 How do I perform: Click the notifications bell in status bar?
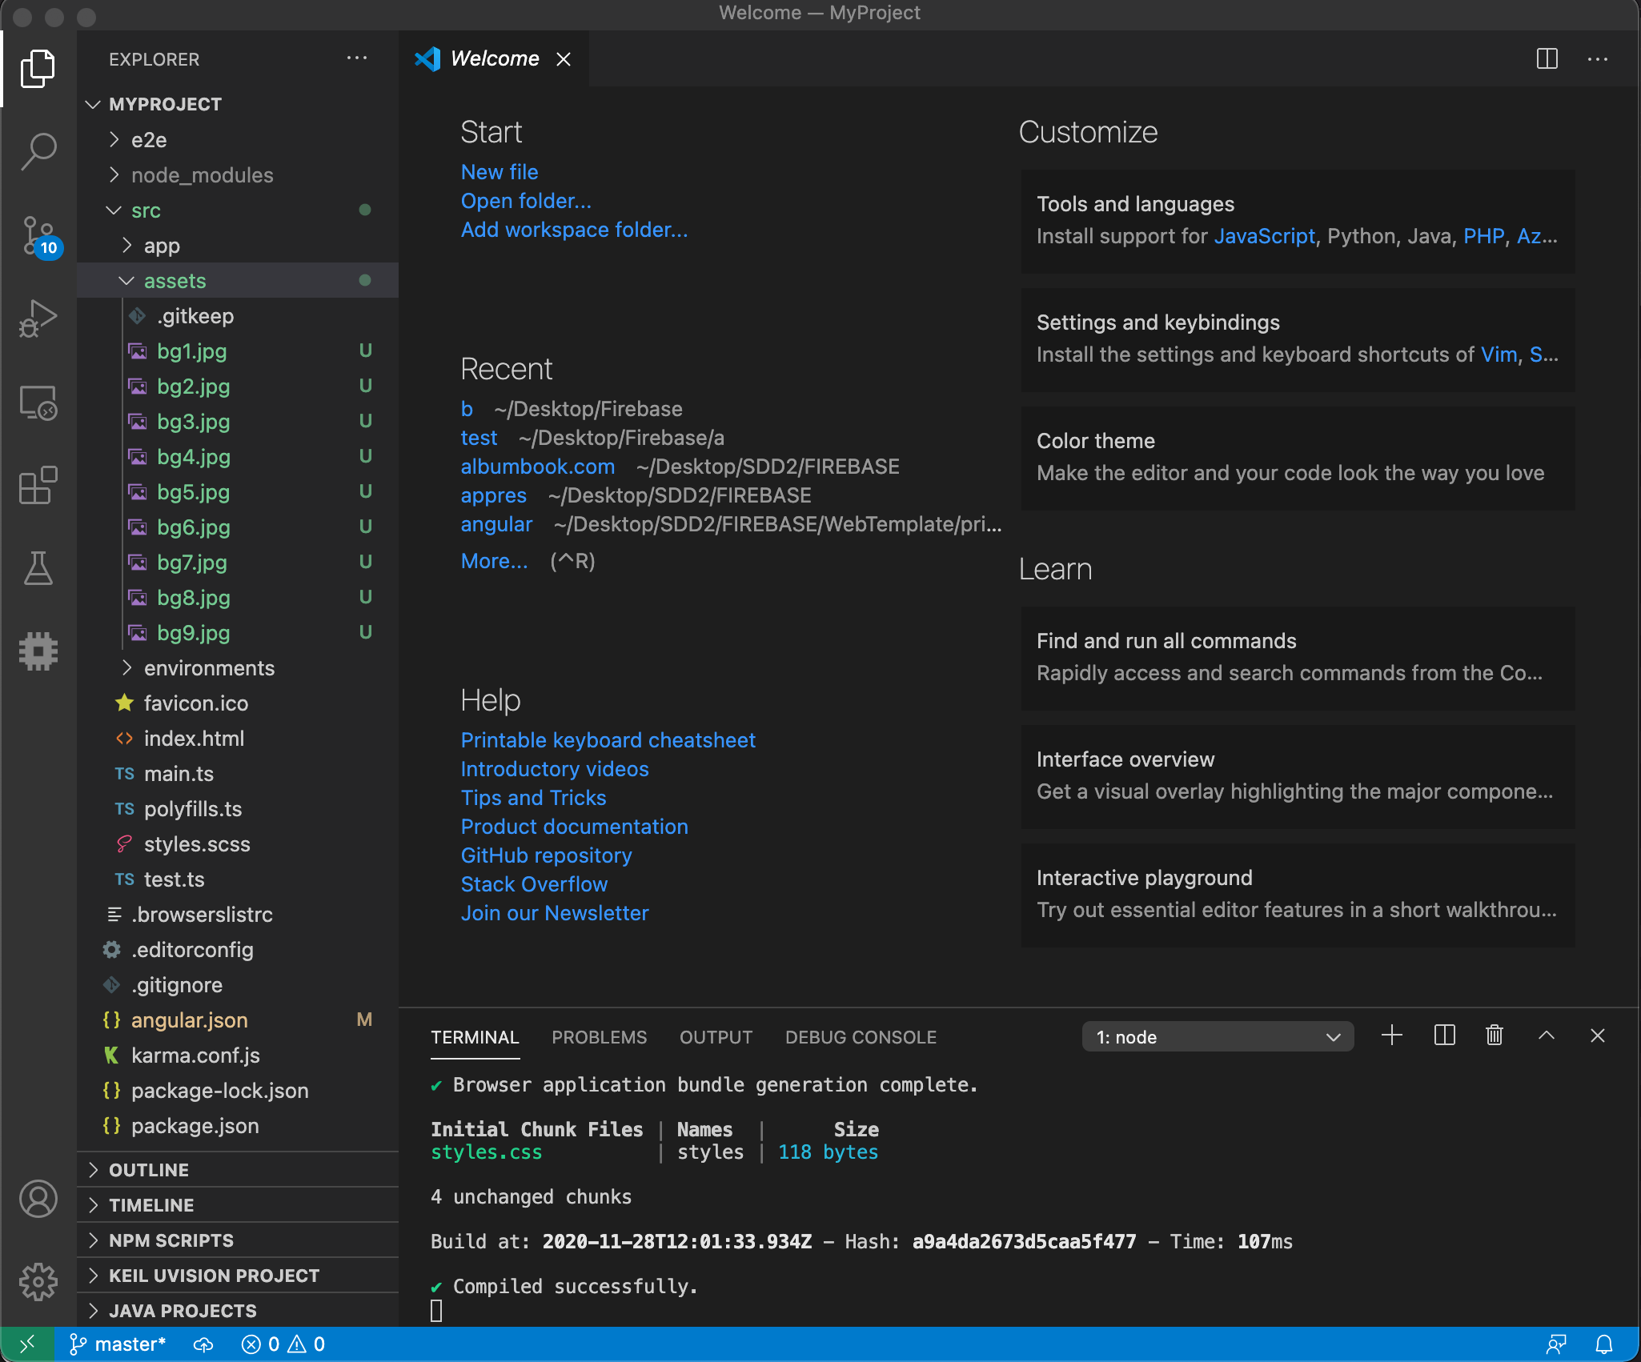tap(1603, 1344)
